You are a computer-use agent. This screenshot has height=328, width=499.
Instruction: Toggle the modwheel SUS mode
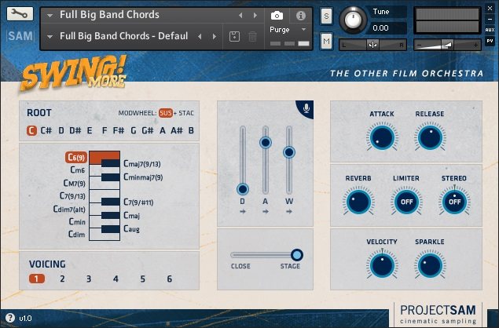pos(166,113)
